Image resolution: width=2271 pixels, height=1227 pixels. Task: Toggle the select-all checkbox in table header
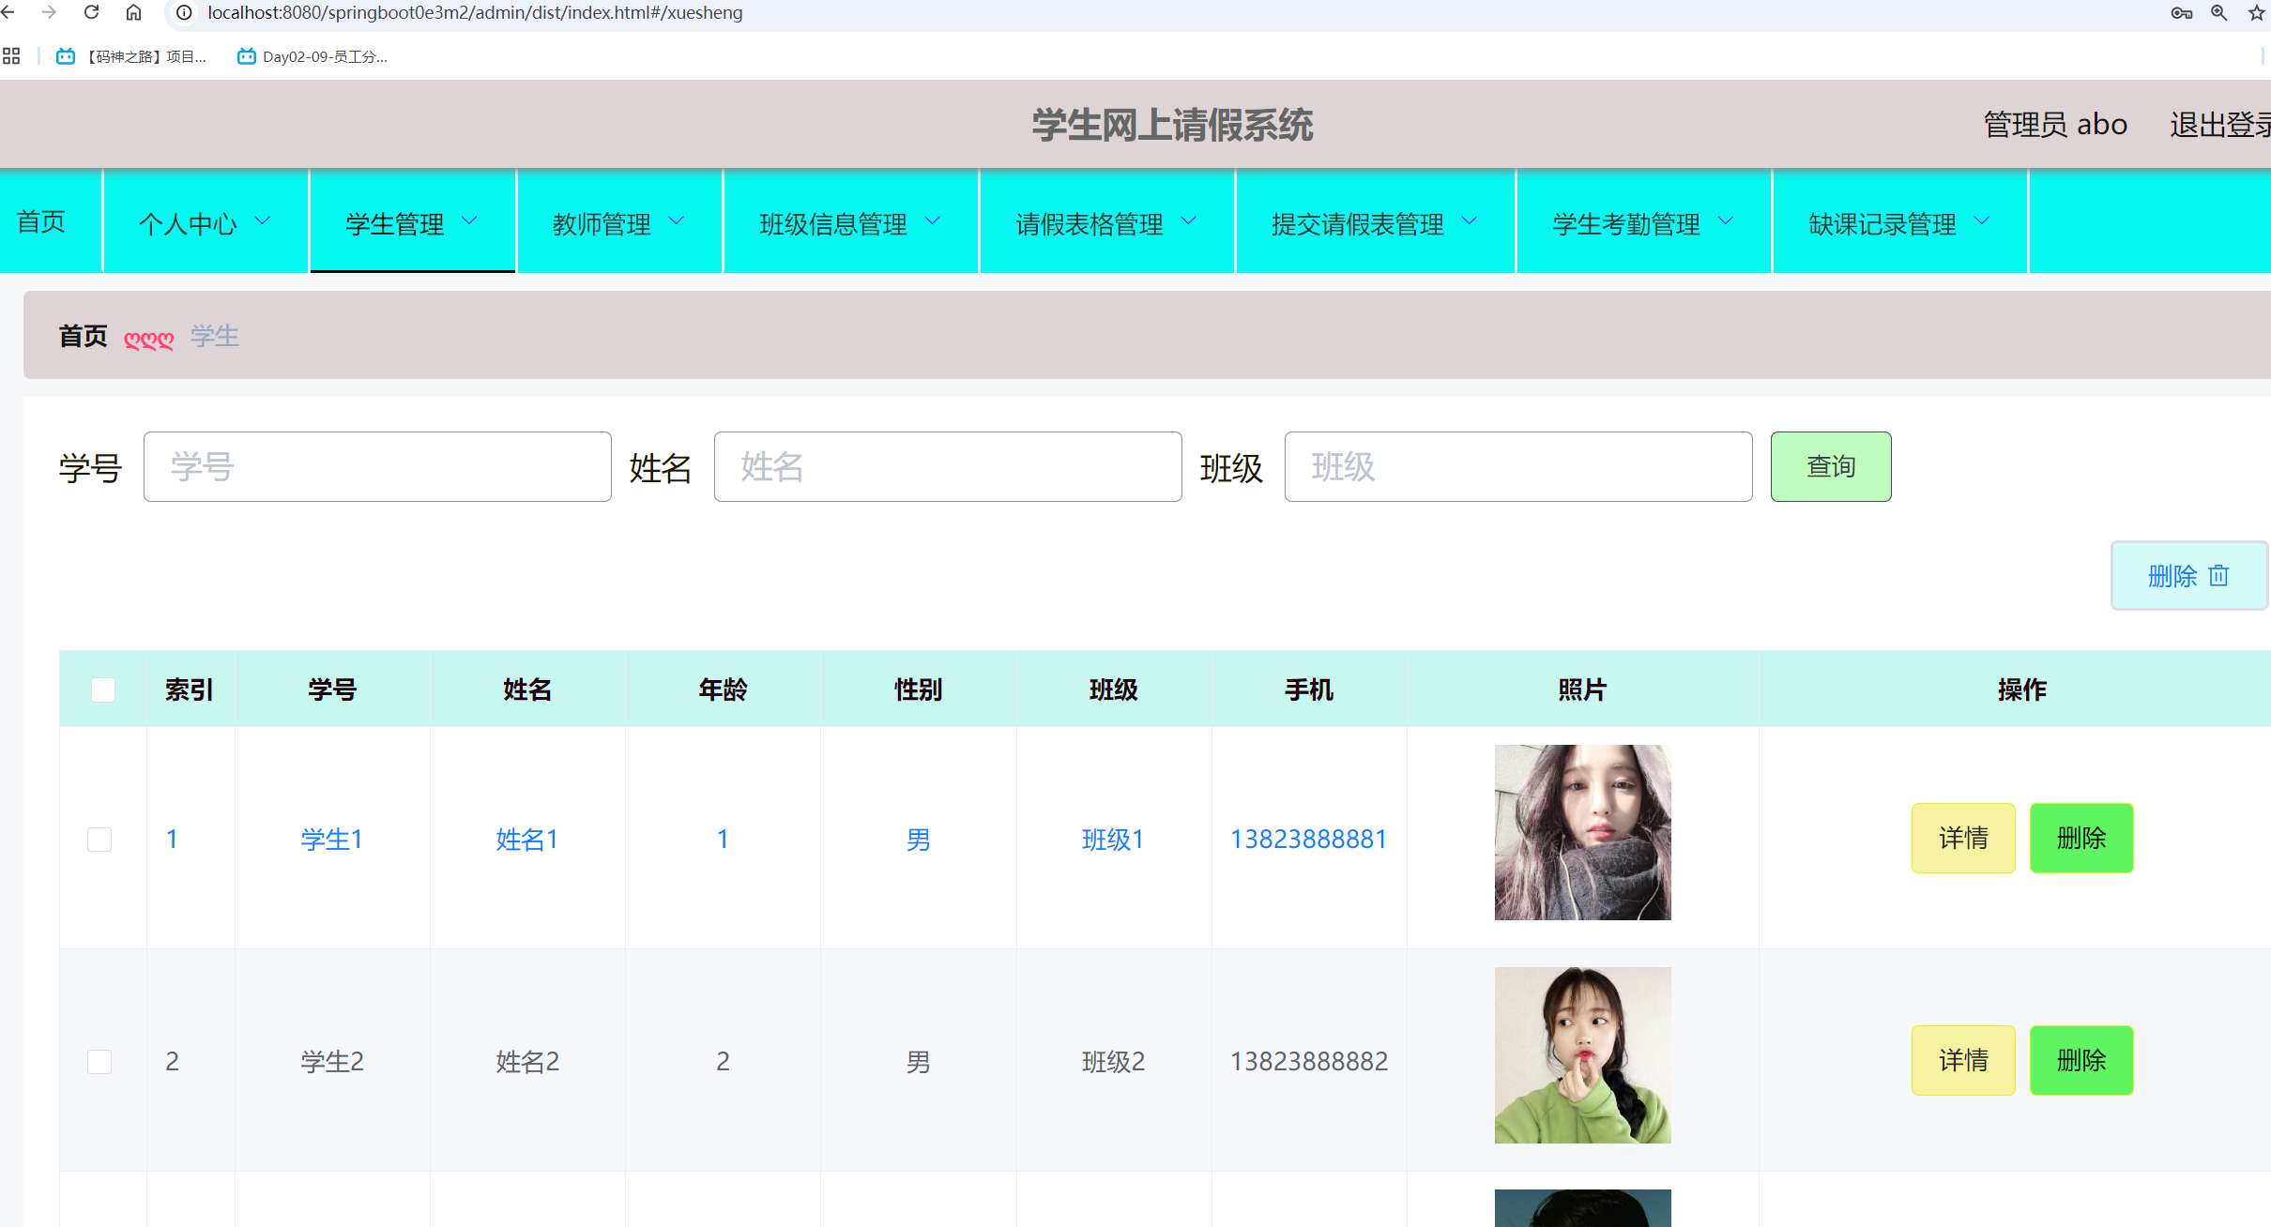tap(103, 689)
